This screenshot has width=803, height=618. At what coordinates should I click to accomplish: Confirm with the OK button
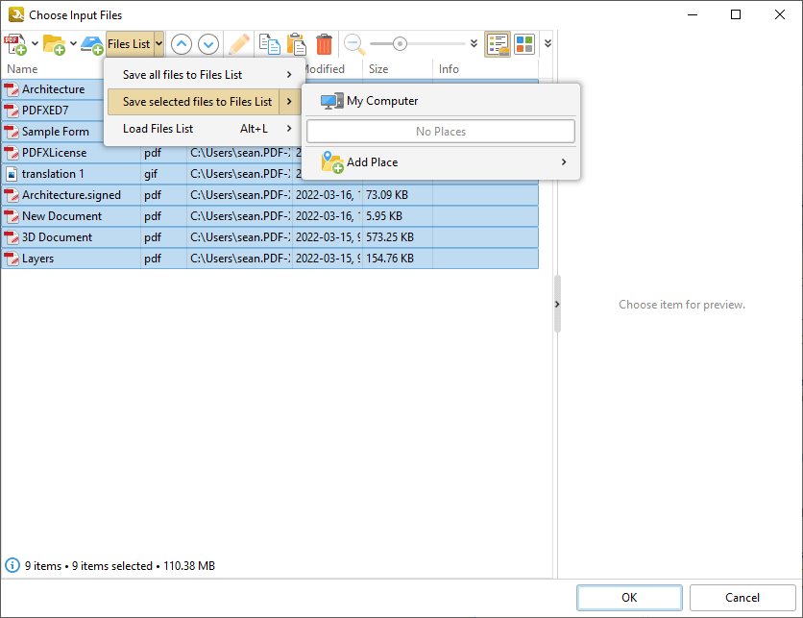[629, 598]
